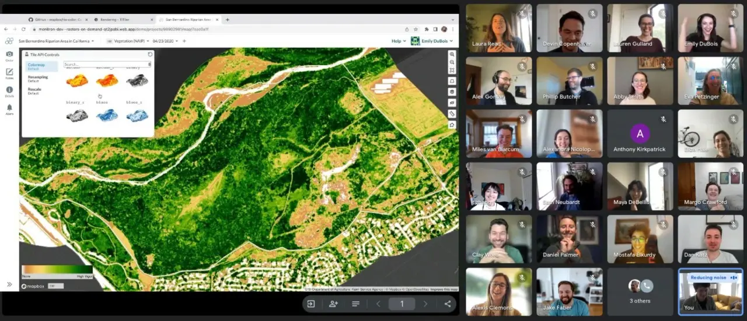Toggle the 3D layers map control

tap(452, 91)
